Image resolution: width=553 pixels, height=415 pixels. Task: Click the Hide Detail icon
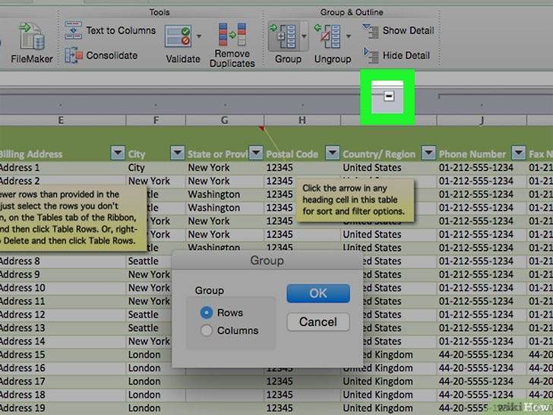click(371, 55)
